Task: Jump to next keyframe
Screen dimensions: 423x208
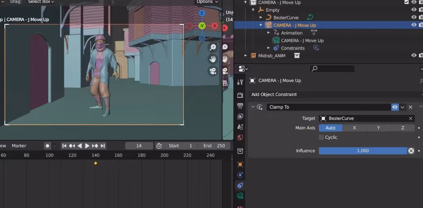Action: coord(95,146)
